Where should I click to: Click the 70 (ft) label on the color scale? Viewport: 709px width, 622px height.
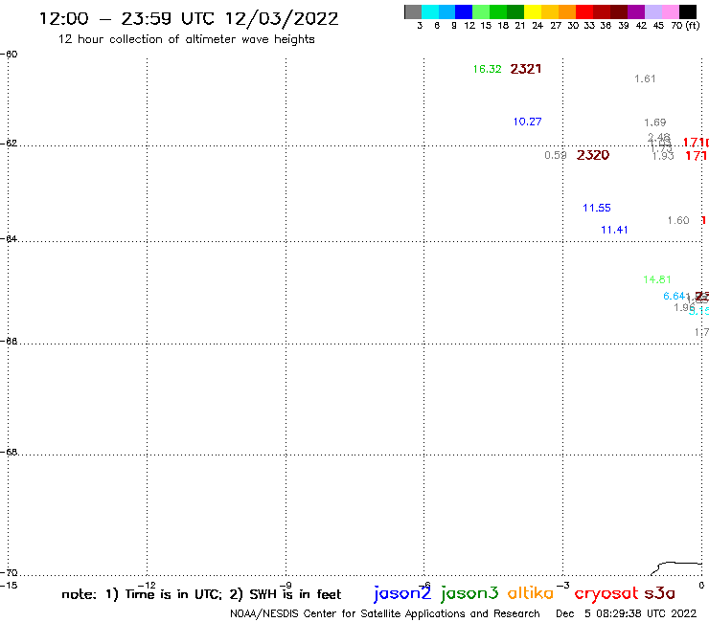(x=685, y=25)
